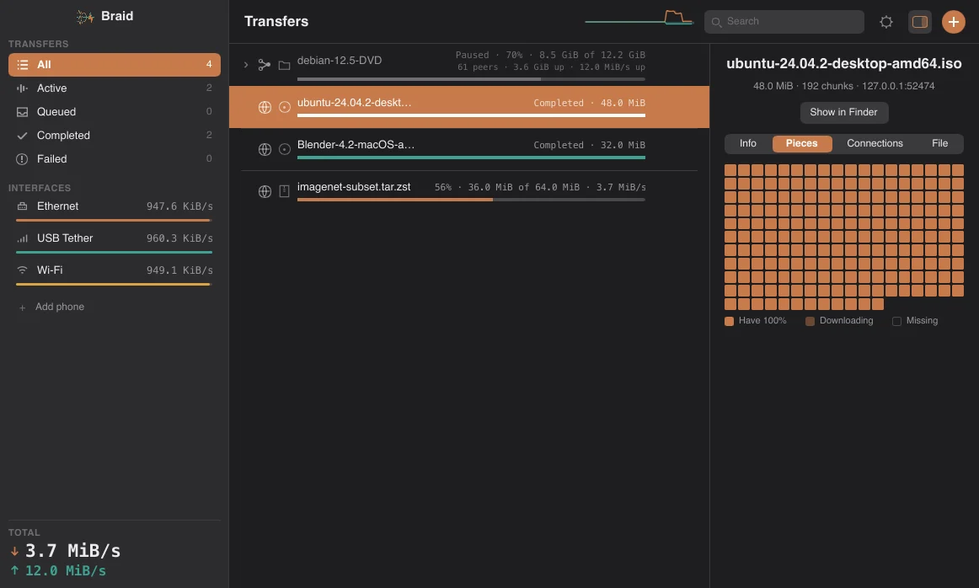Viewport: 979px width, 588px height.
Task: Expand the debian-12.5-DVD transfer row
Action: click(246, 64)
